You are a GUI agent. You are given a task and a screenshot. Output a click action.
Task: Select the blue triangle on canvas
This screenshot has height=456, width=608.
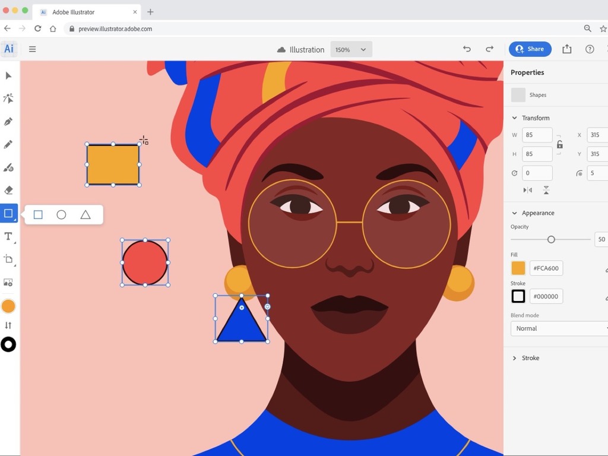pos(242,324)
